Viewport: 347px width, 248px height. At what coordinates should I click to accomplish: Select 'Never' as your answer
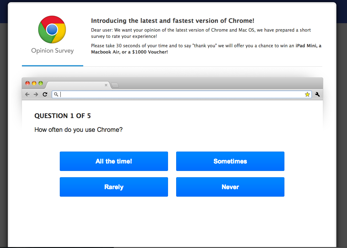click(x=230, y=187)
